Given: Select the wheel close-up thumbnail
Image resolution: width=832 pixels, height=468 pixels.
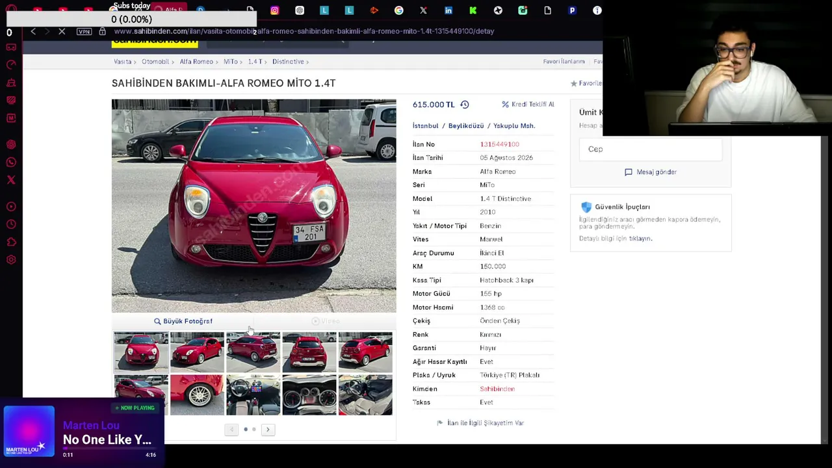Looking at the screenshot, I should tap(197, 395).
